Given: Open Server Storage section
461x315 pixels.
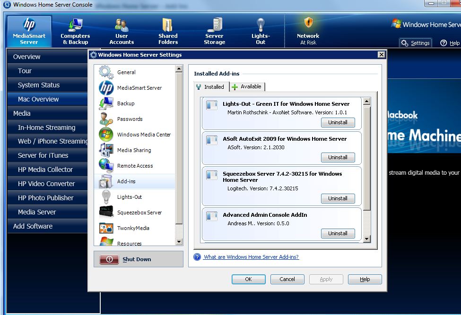Looking at the screenshot, I should tap(214, 32).
